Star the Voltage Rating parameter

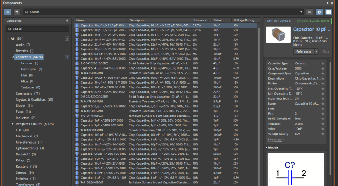pos(323,133)
